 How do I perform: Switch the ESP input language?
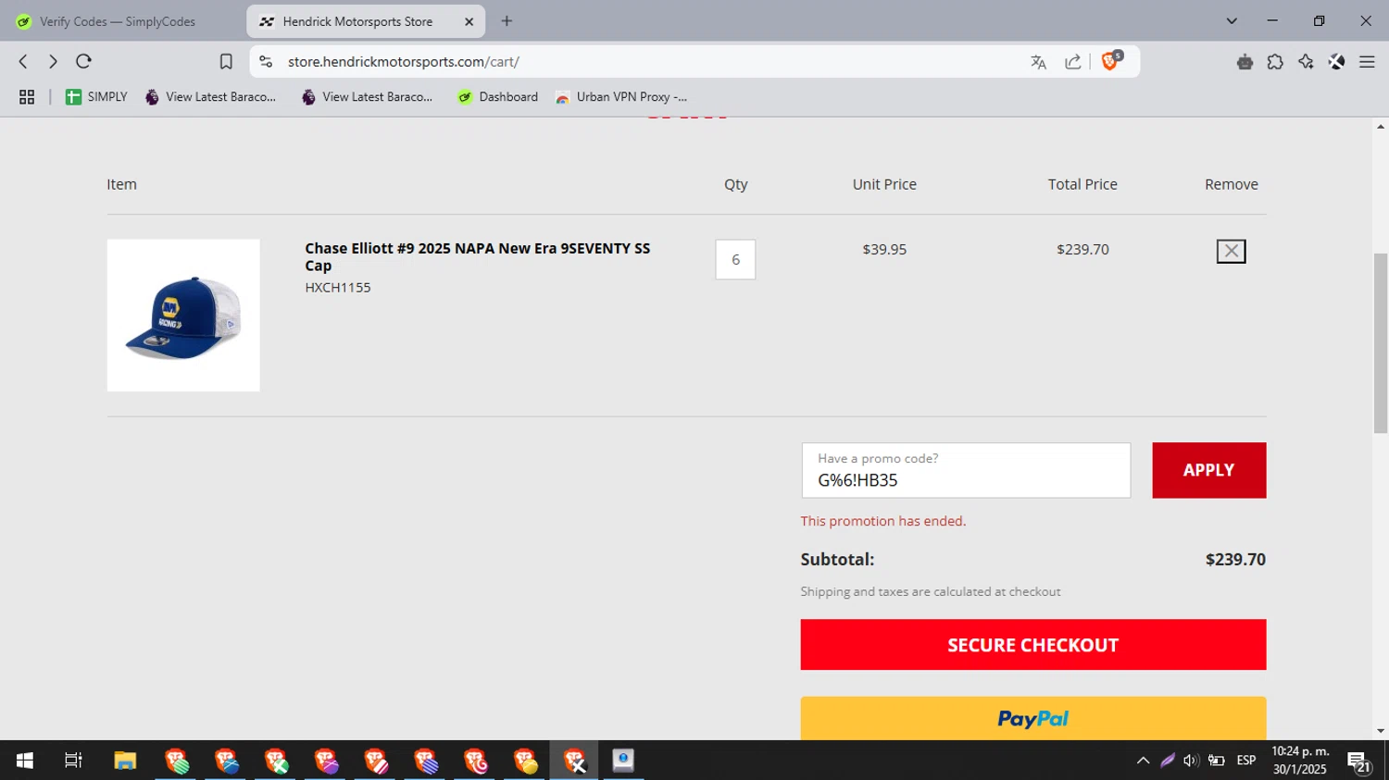click(1246, 761)
